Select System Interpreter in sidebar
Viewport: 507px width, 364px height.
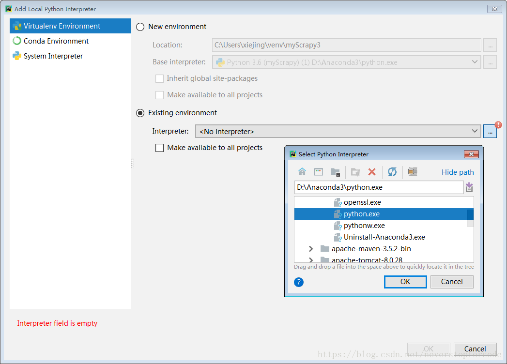[70, 56]
